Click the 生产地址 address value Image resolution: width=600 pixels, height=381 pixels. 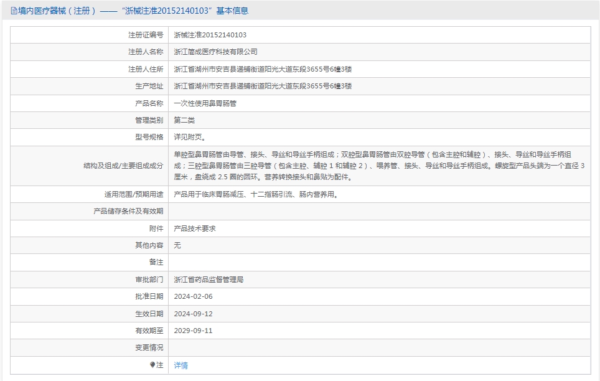pyautogui.click(x=263, y=86)
